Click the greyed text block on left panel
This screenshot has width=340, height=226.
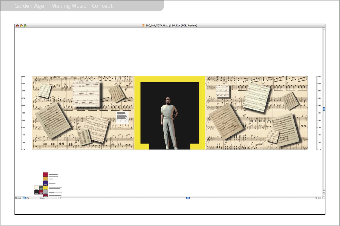pos(122,117)
